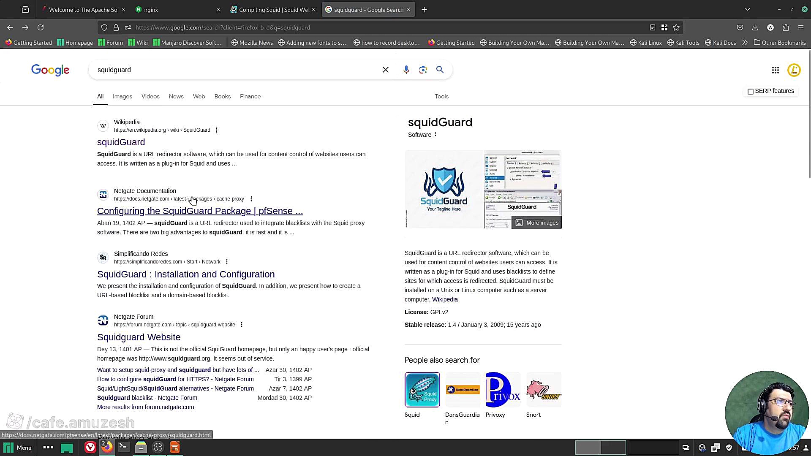The image size is (811, 456).
Task: Submit search with magnifier icon
Action: [x=440, y=70]
